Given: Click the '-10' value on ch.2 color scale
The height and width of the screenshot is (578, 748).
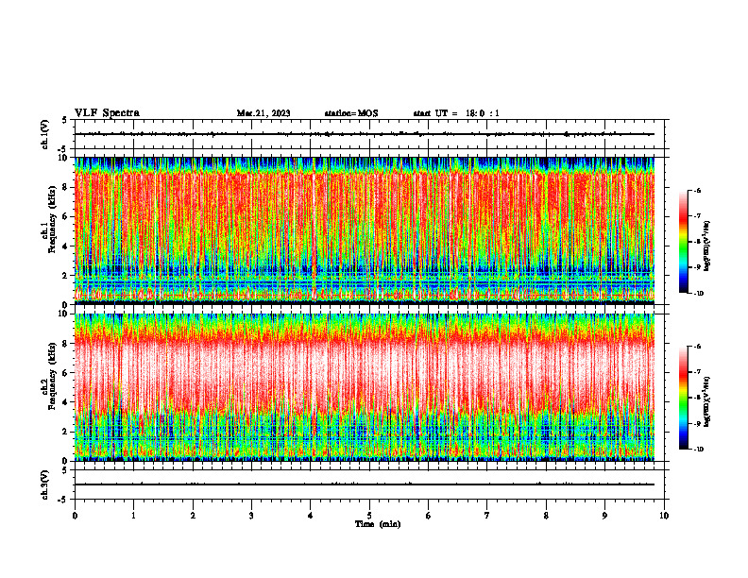Looking at the screenshot, I should 698,450.
